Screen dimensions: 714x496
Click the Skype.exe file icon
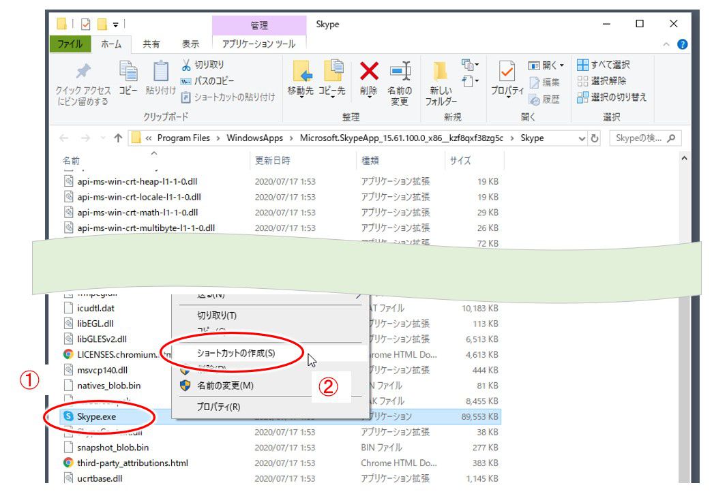coord(68,416)
